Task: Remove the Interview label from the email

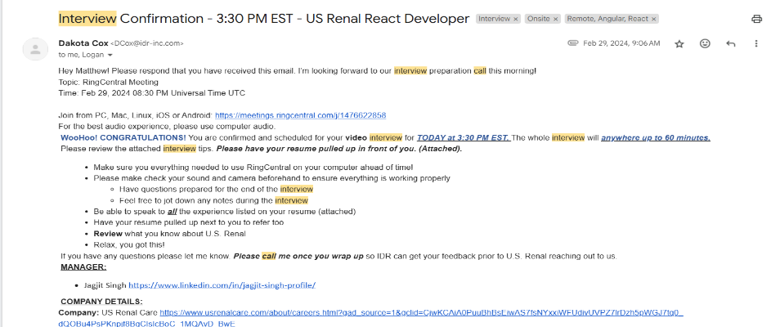Action: point(516,18)
